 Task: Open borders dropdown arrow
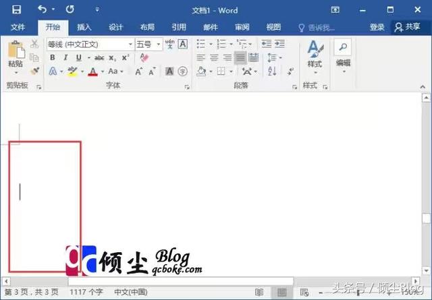[231, 71]
